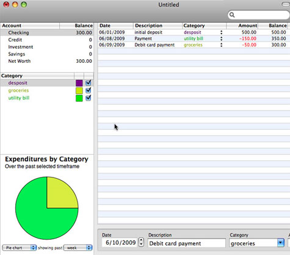Select the Net Worth row
The width and height of the screenshot is (290, 255).
(47, 61)
